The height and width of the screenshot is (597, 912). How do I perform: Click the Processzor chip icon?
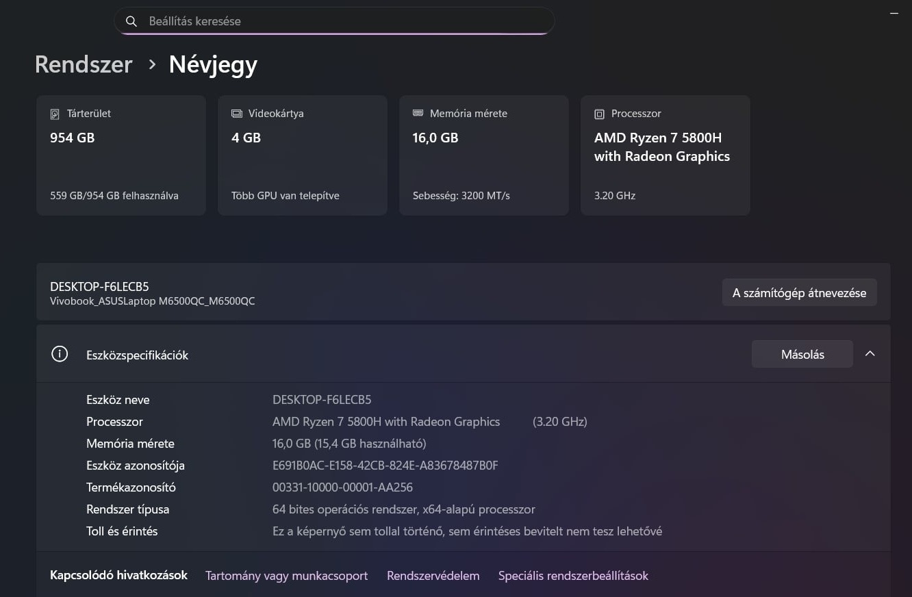pos(600,114)
